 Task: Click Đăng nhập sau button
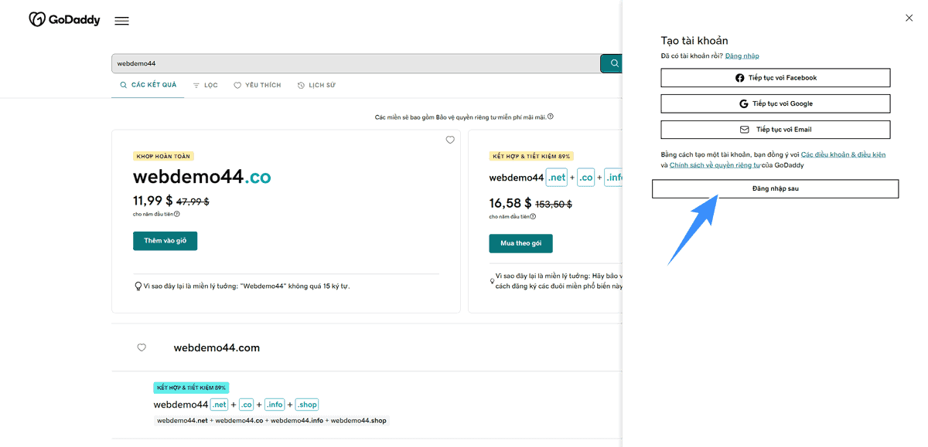[x=775, y=189]
